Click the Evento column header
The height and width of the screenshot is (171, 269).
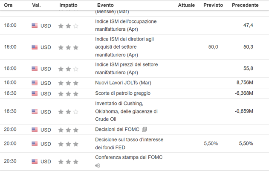coord(105,5)
